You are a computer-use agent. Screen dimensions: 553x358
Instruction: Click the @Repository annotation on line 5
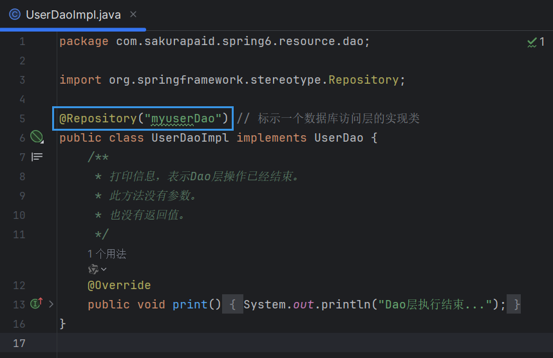tap(98, 118)
